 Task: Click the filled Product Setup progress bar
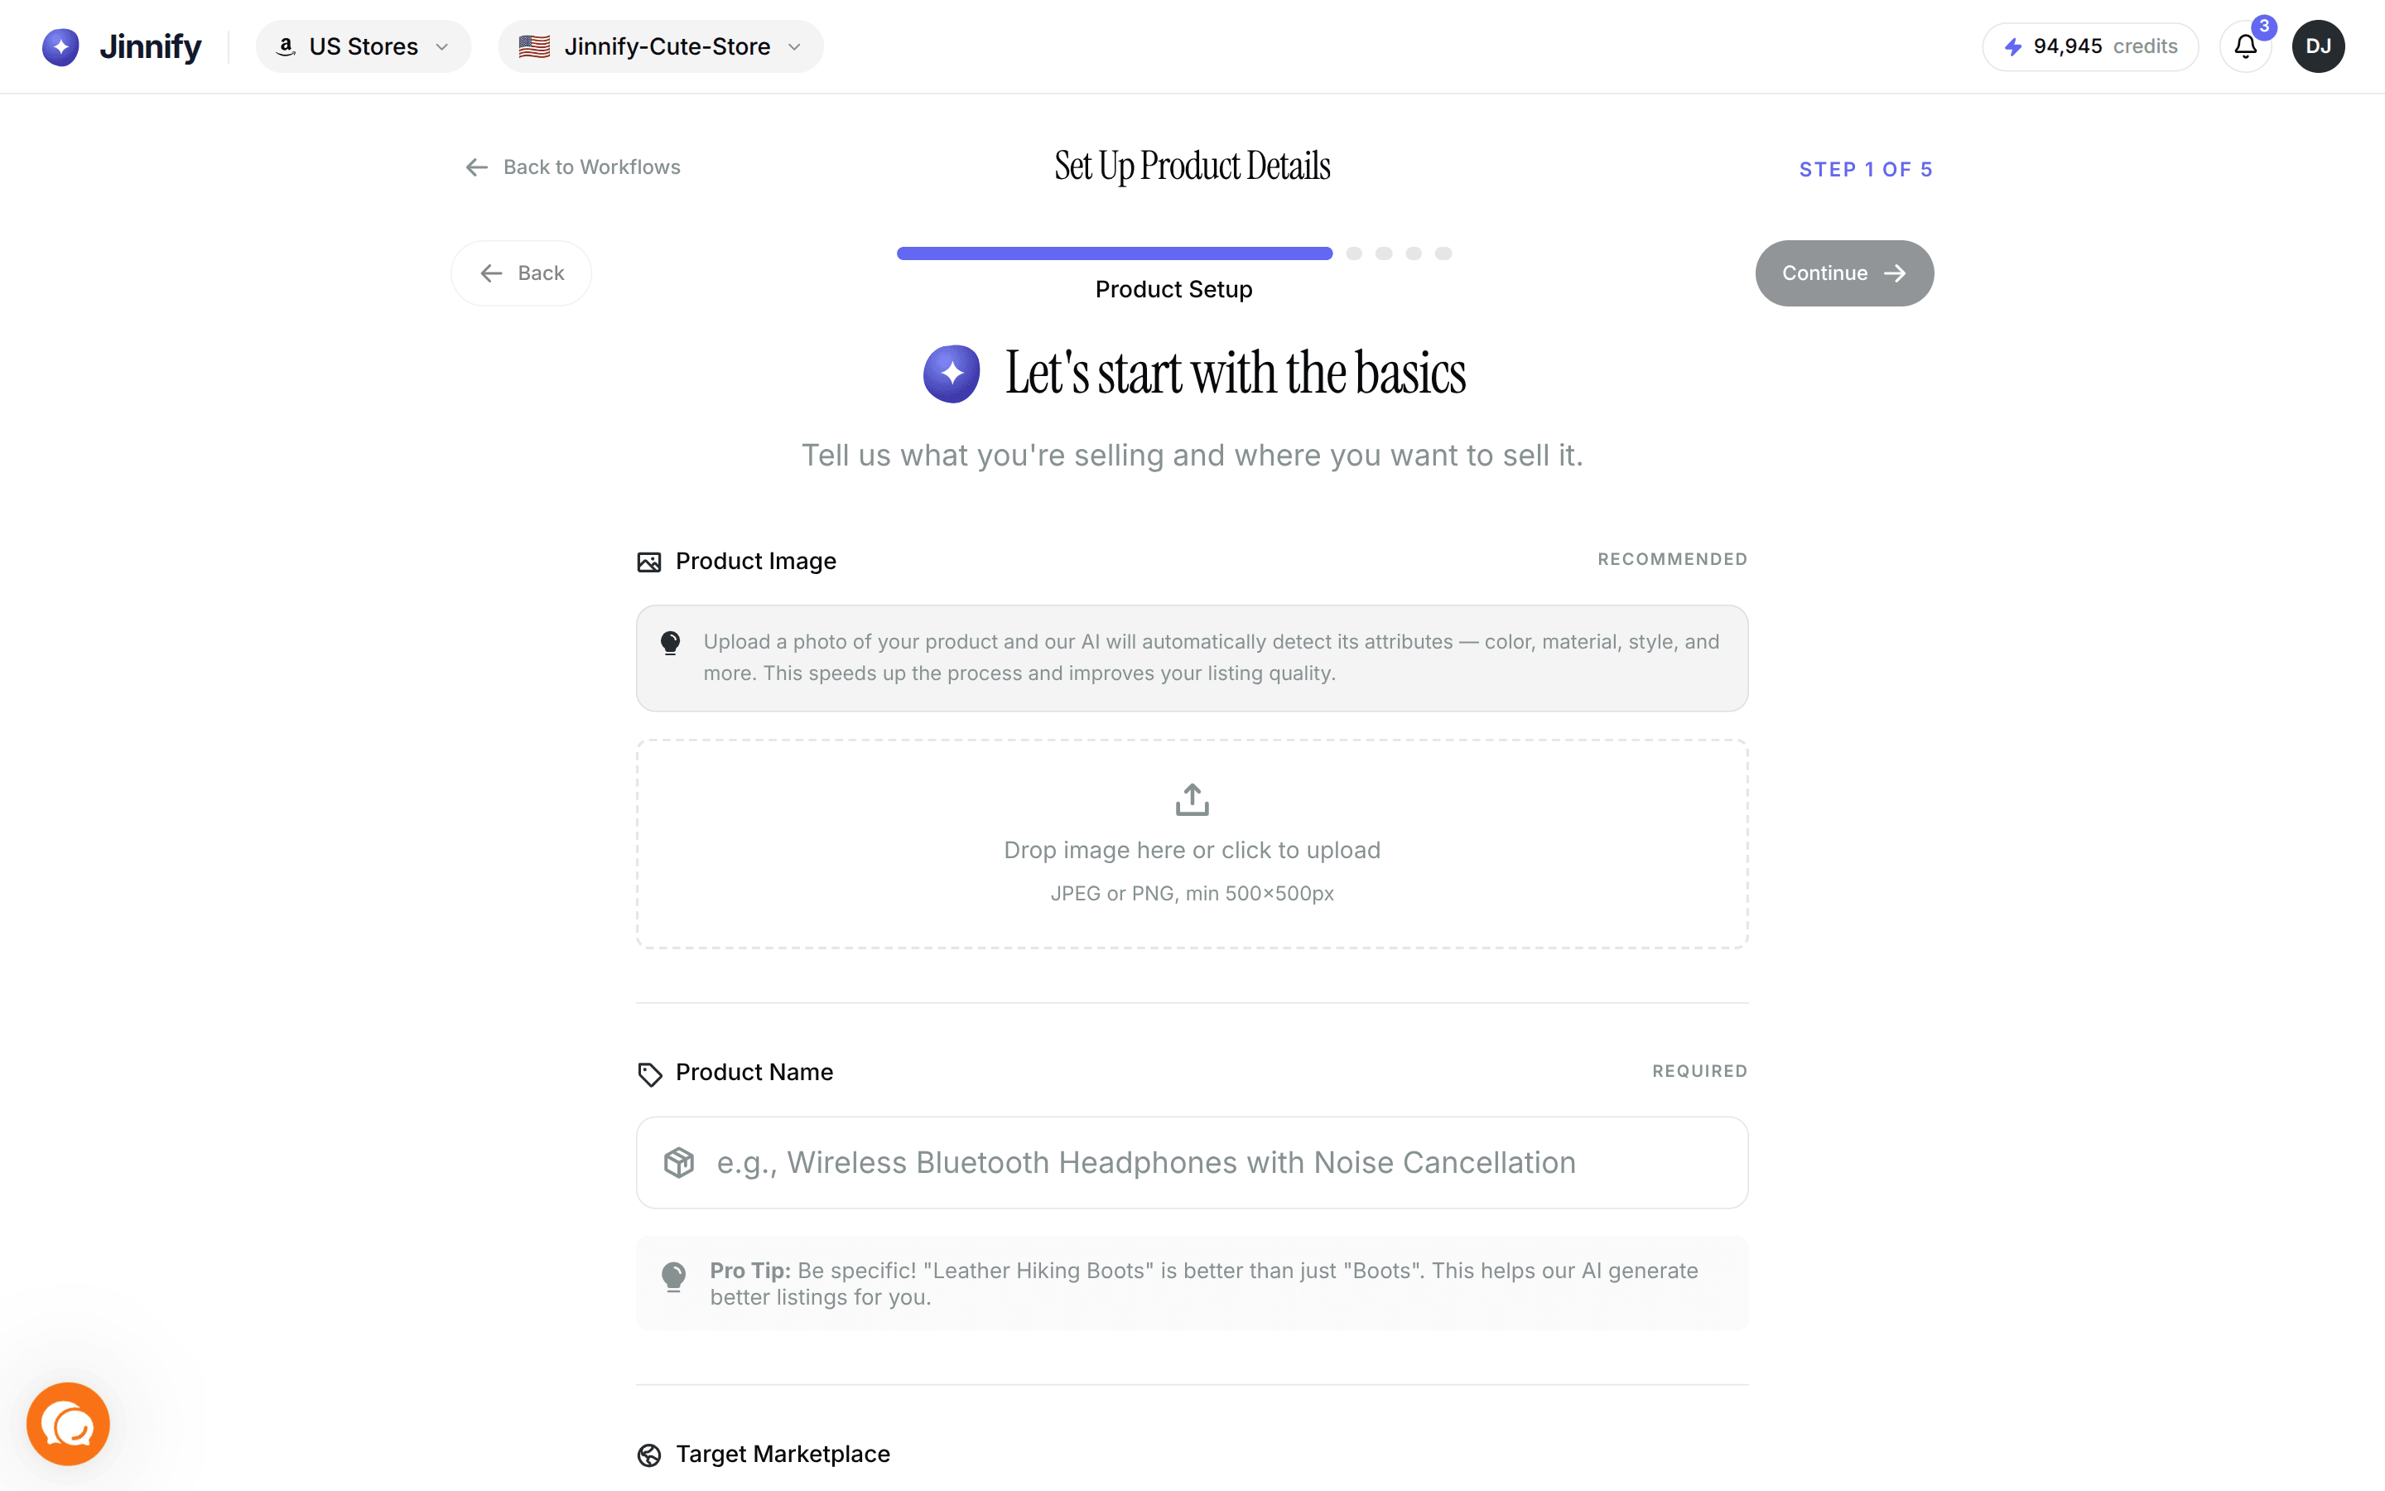(x=1114, y=253)
